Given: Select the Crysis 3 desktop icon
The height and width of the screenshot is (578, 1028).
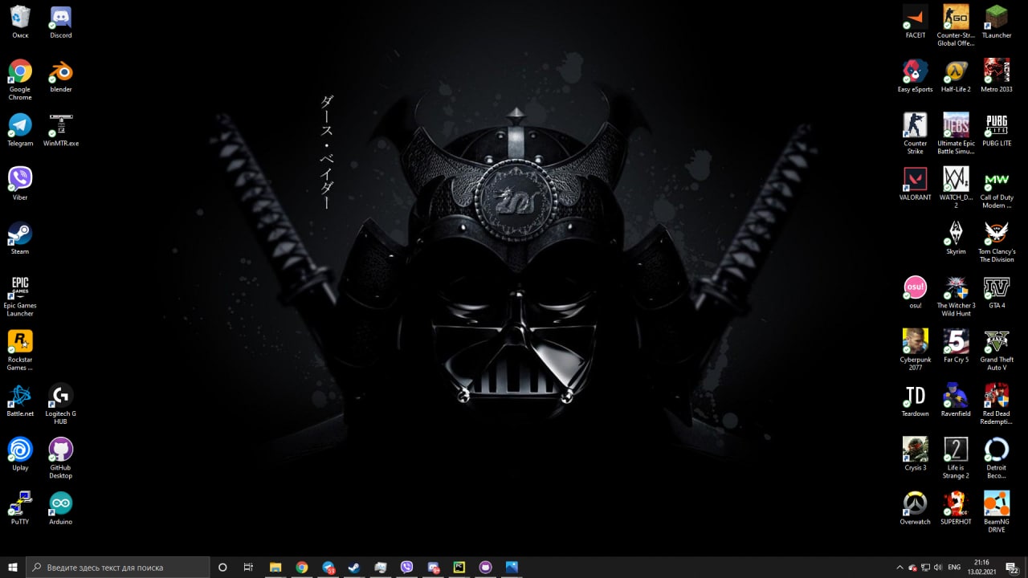Looking at the screenshot, I should [916, 454].
